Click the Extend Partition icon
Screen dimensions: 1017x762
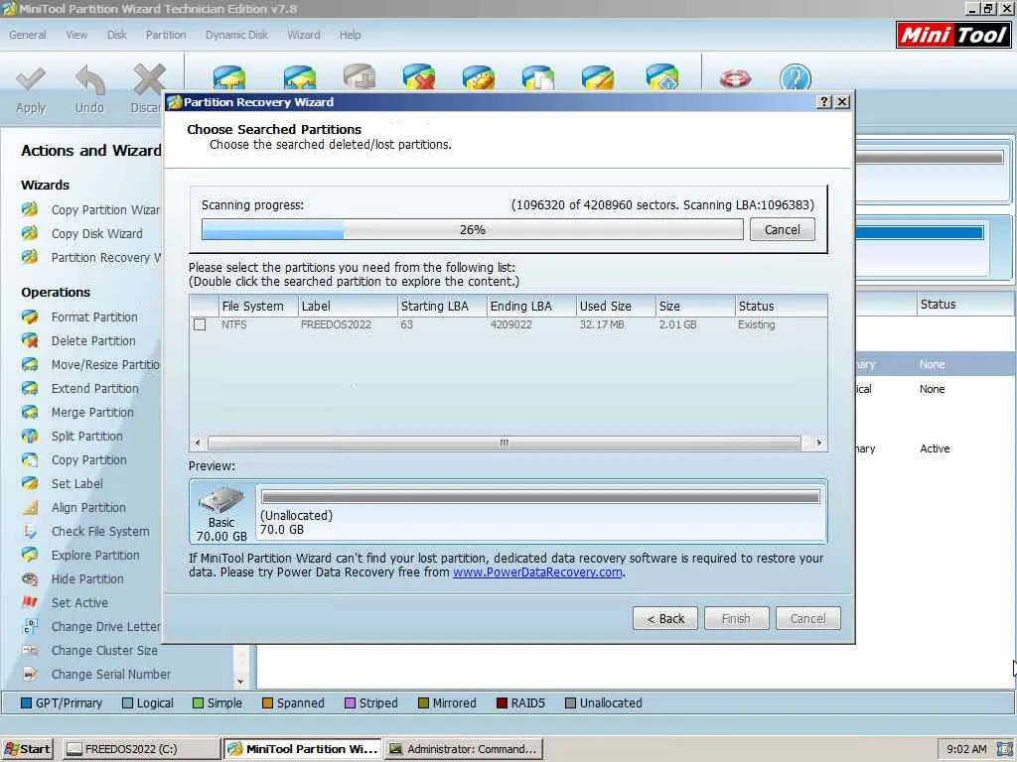(30, 388)
